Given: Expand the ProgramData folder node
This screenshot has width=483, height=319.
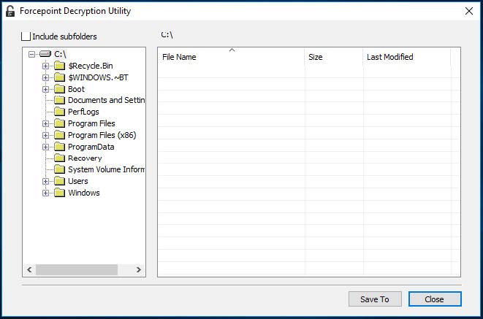Looking at the screenshot, I should pos(46,147).
